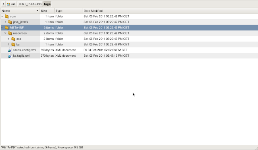Click the css folder icon

click(x=13, y=39)
